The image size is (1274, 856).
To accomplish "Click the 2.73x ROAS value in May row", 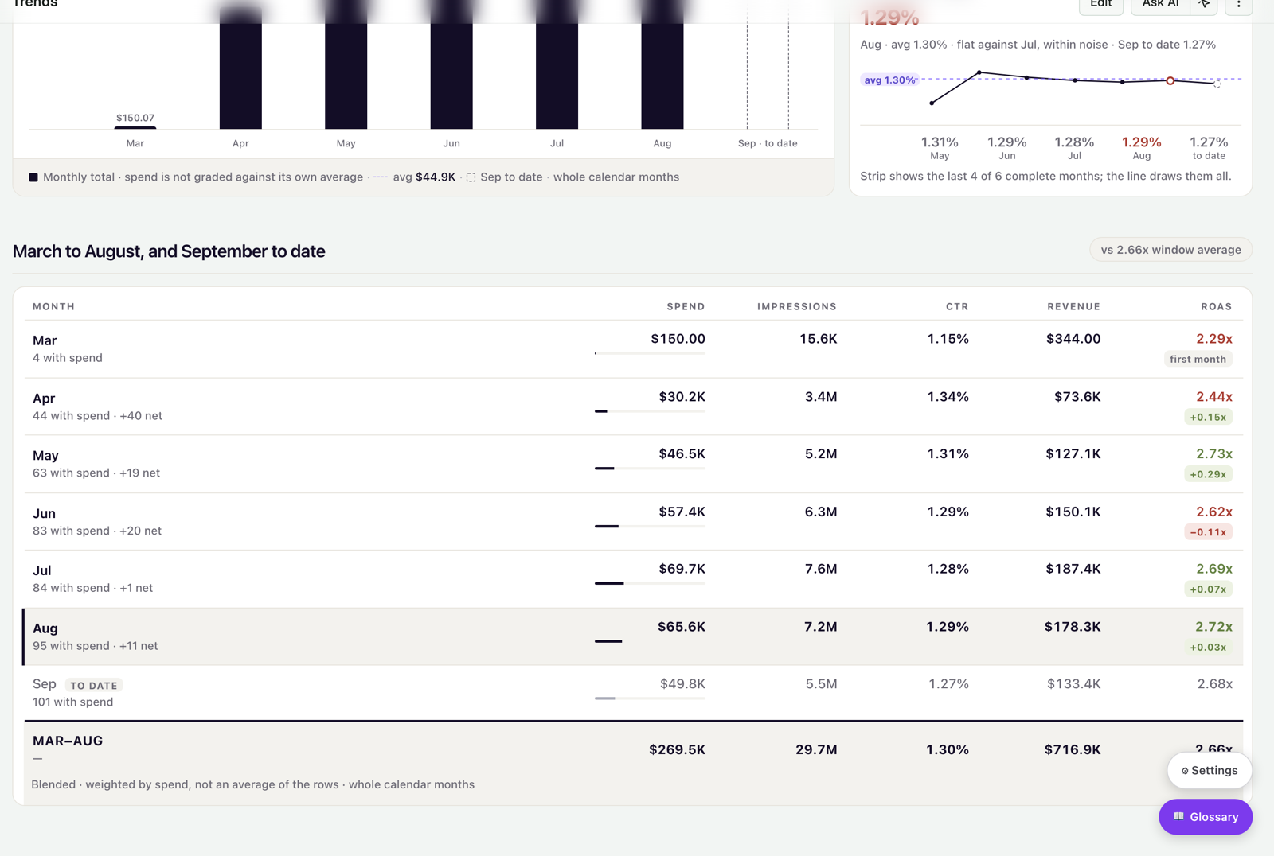I will (x=1213, y=453).
